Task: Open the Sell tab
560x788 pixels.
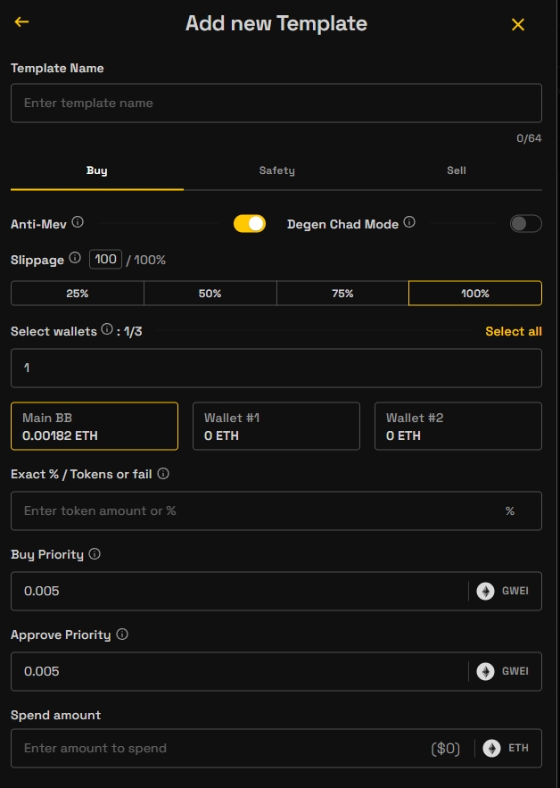Action: [x=456, y=170]
